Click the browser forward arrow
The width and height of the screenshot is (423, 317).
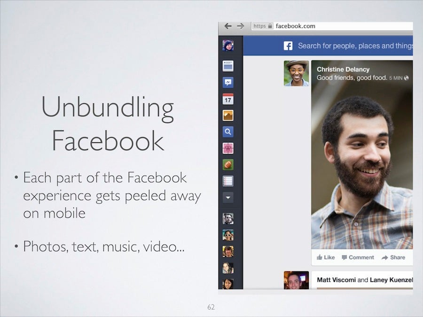pyautogui.click(x=240, y=26)
